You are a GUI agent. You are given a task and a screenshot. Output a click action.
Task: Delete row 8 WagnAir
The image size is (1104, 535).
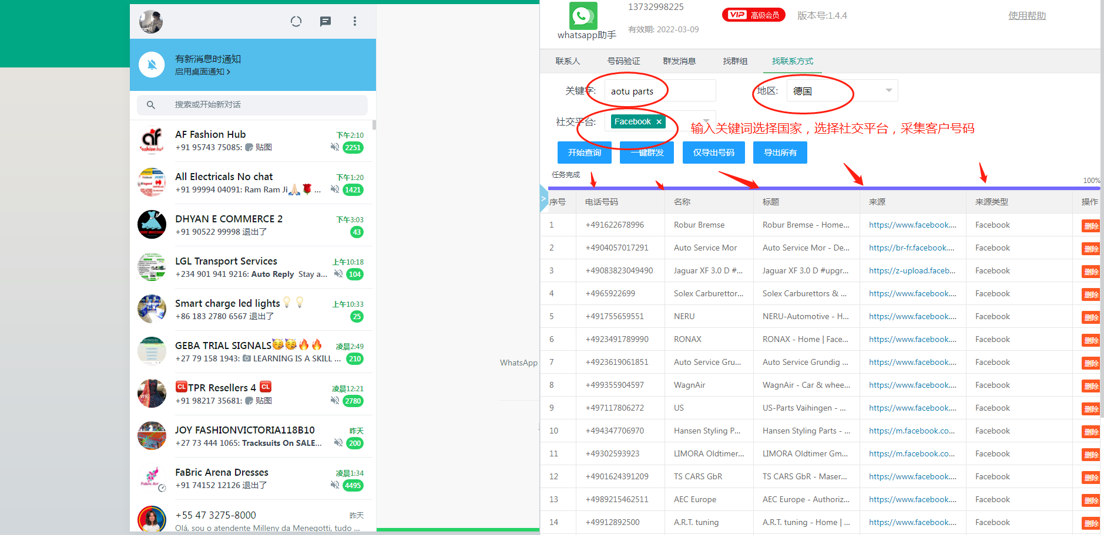coord(1091,386)
